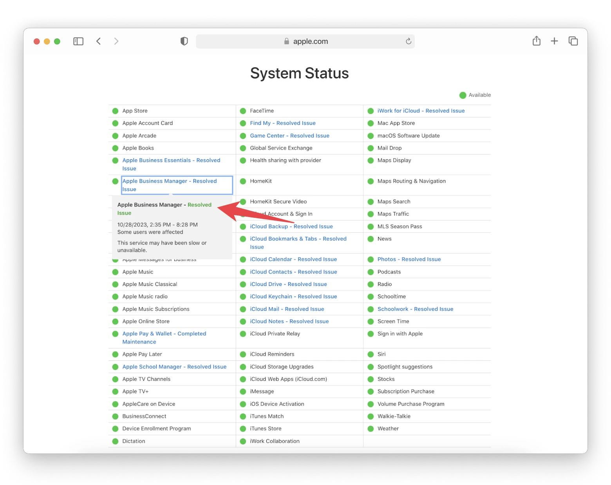
Task: Click the iCloud Private Relay text
Action: point(275,334)
